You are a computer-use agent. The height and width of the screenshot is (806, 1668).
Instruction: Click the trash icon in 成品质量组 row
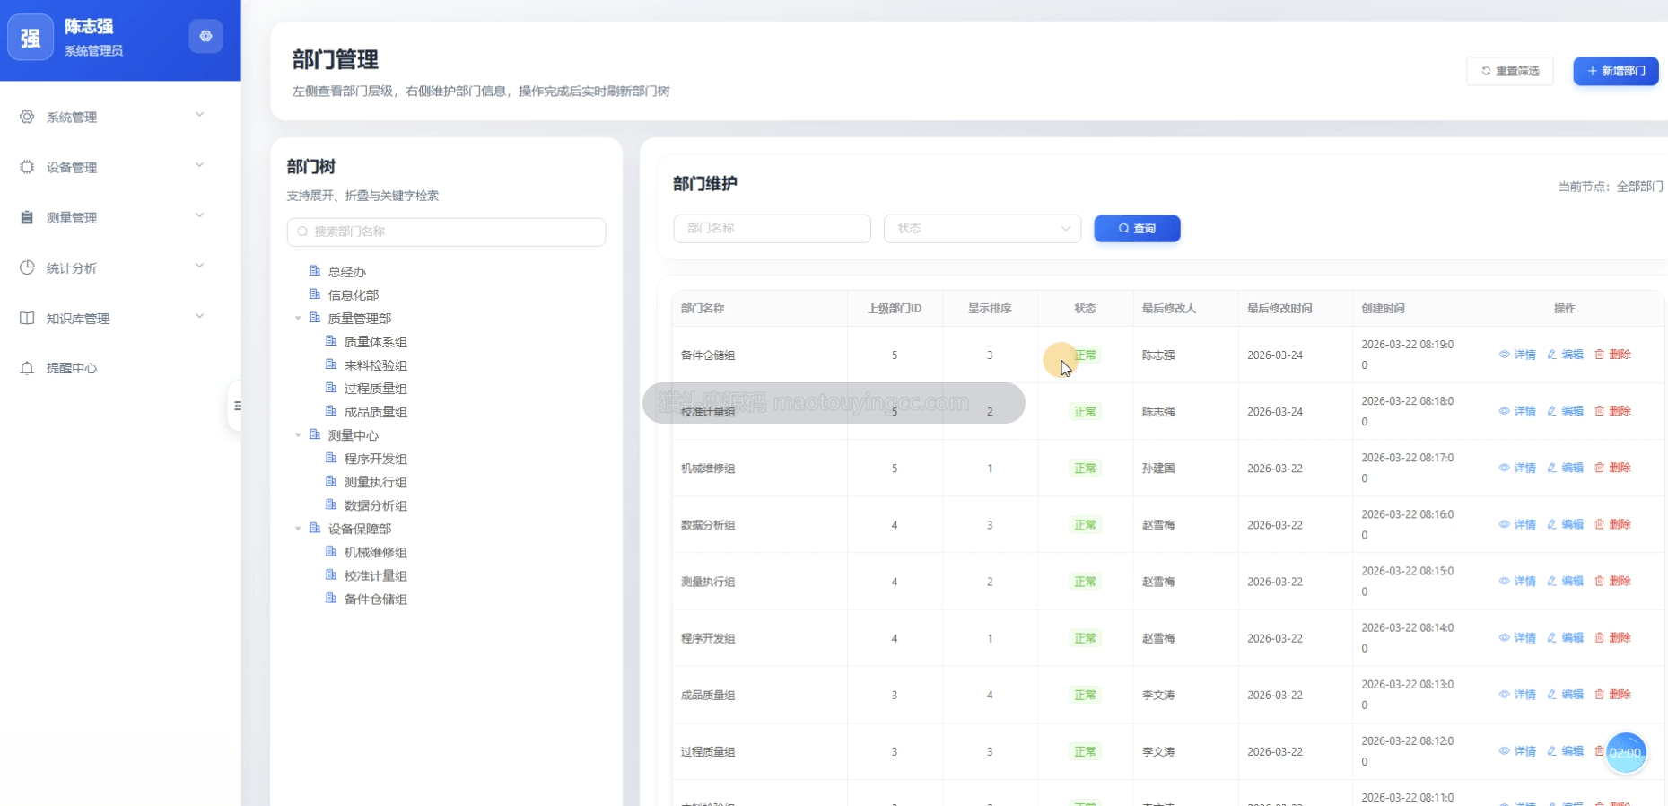coord(1599,694)
